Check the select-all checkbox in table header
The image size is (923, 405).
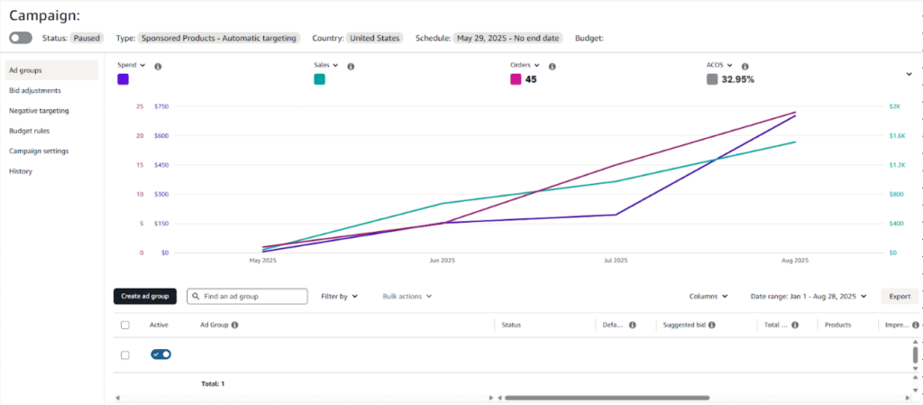(125, 325)
